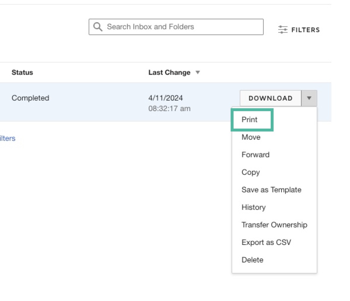
Task: Choose Copy from the actions menu
Action: pos(251,172)
